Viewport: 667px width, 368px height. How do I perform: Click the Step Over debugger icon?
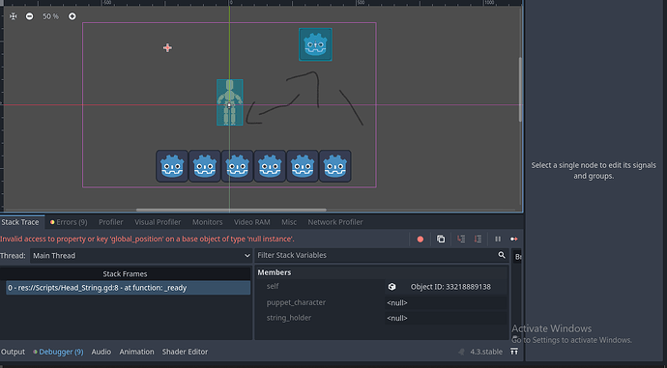point(478,239)
